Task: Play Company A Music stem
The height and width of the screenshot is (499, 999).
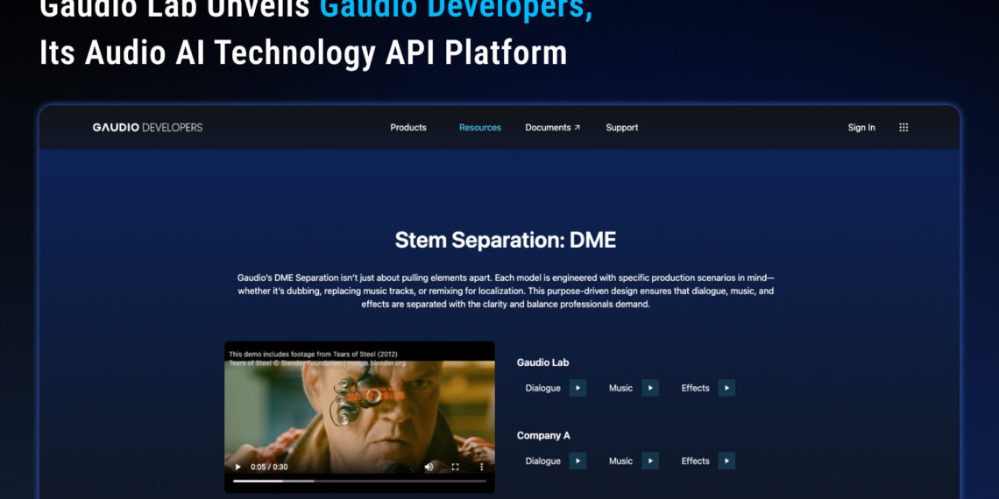Action: pyautogui.click(x=650, y=460)
